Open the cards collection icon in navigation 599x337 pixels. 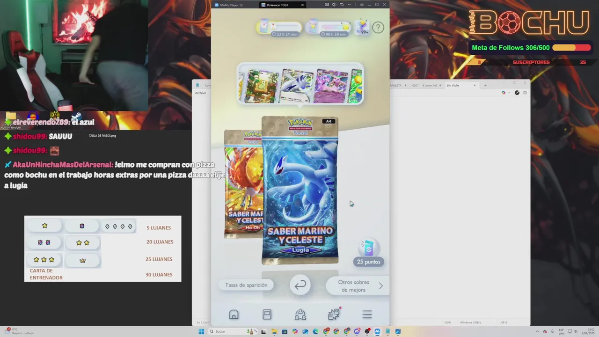[267, 315]
